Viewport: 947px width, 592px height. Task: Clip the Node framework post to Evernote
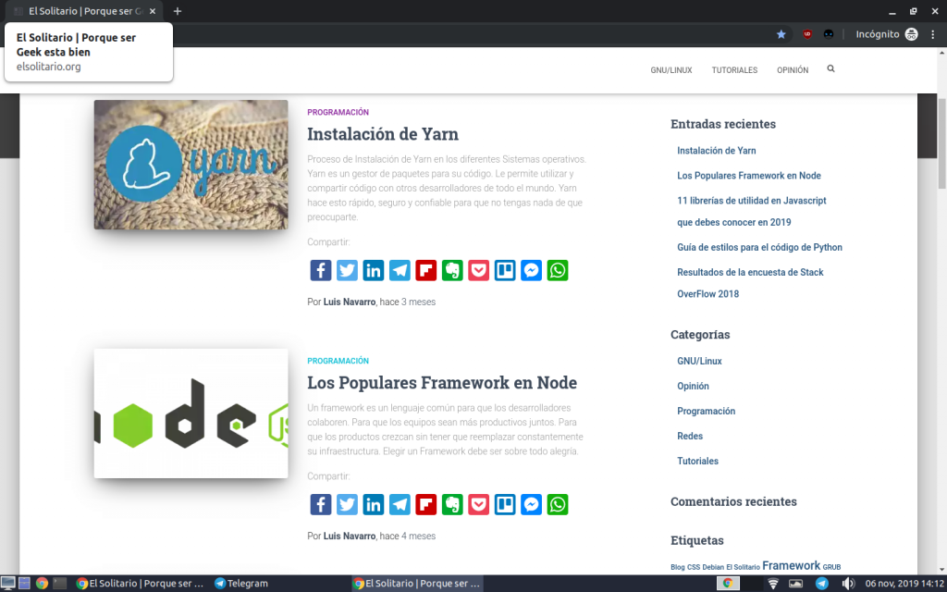[x=452, y=504]
